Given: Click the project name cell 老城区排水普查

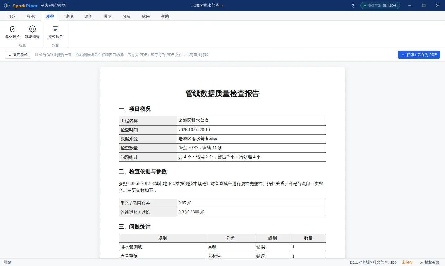Looking at the screenshot, I should [251, 121].
